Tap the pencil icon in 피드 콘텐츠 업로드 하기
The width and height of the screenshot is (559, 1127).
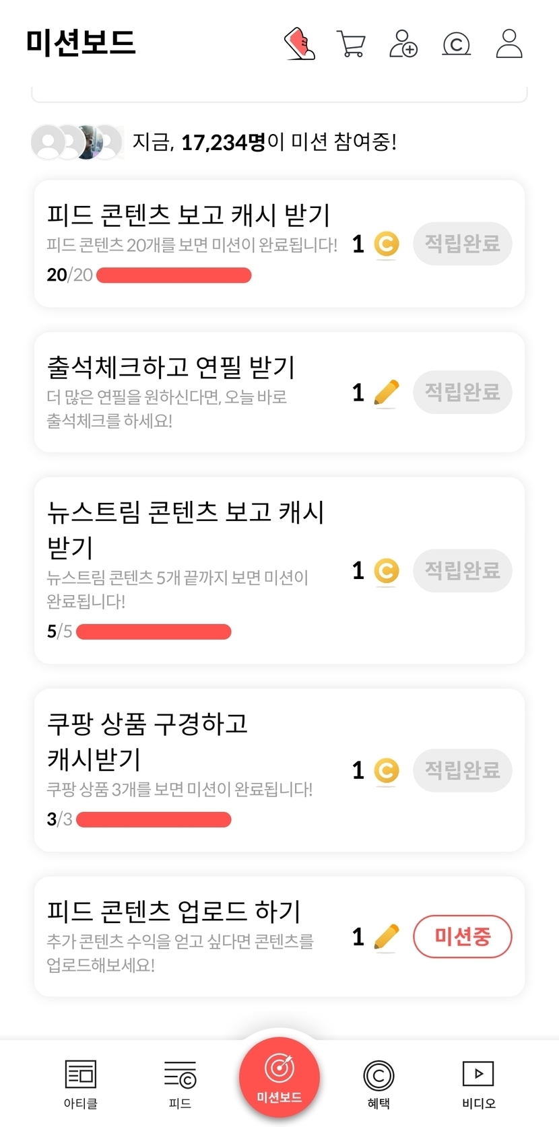386,936
